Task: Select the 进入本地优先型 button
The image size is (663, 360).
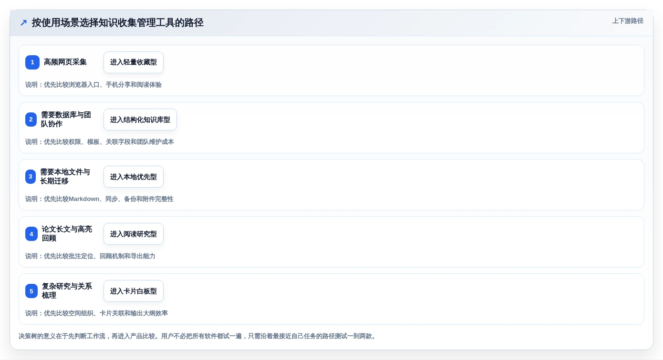Action: pyautogui.click(x=134, y=177)
